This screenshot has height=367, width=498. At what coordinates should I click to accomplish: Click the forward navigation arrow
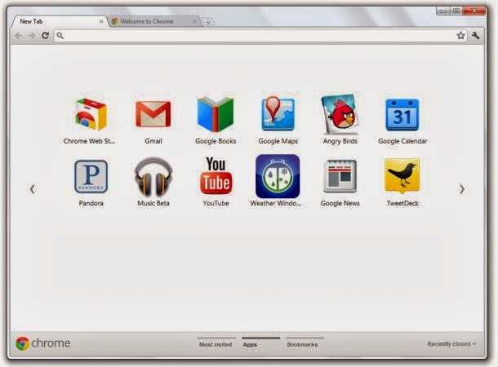tap(32, 36)
